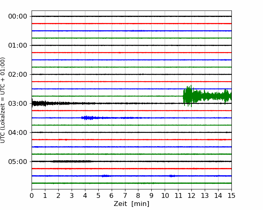Viewport: 263px width, 210px height.
Task: Select the 04:00 y-axis tick label
Action: click(17, 132)
